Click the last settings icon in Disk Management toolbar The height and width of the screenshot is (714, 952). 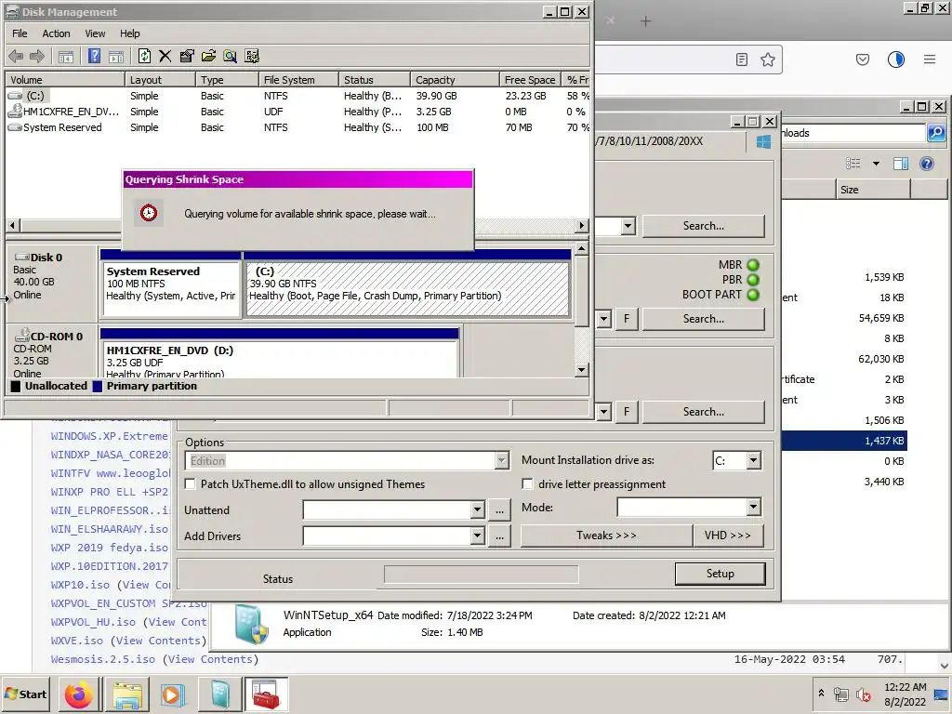point(252,57)
